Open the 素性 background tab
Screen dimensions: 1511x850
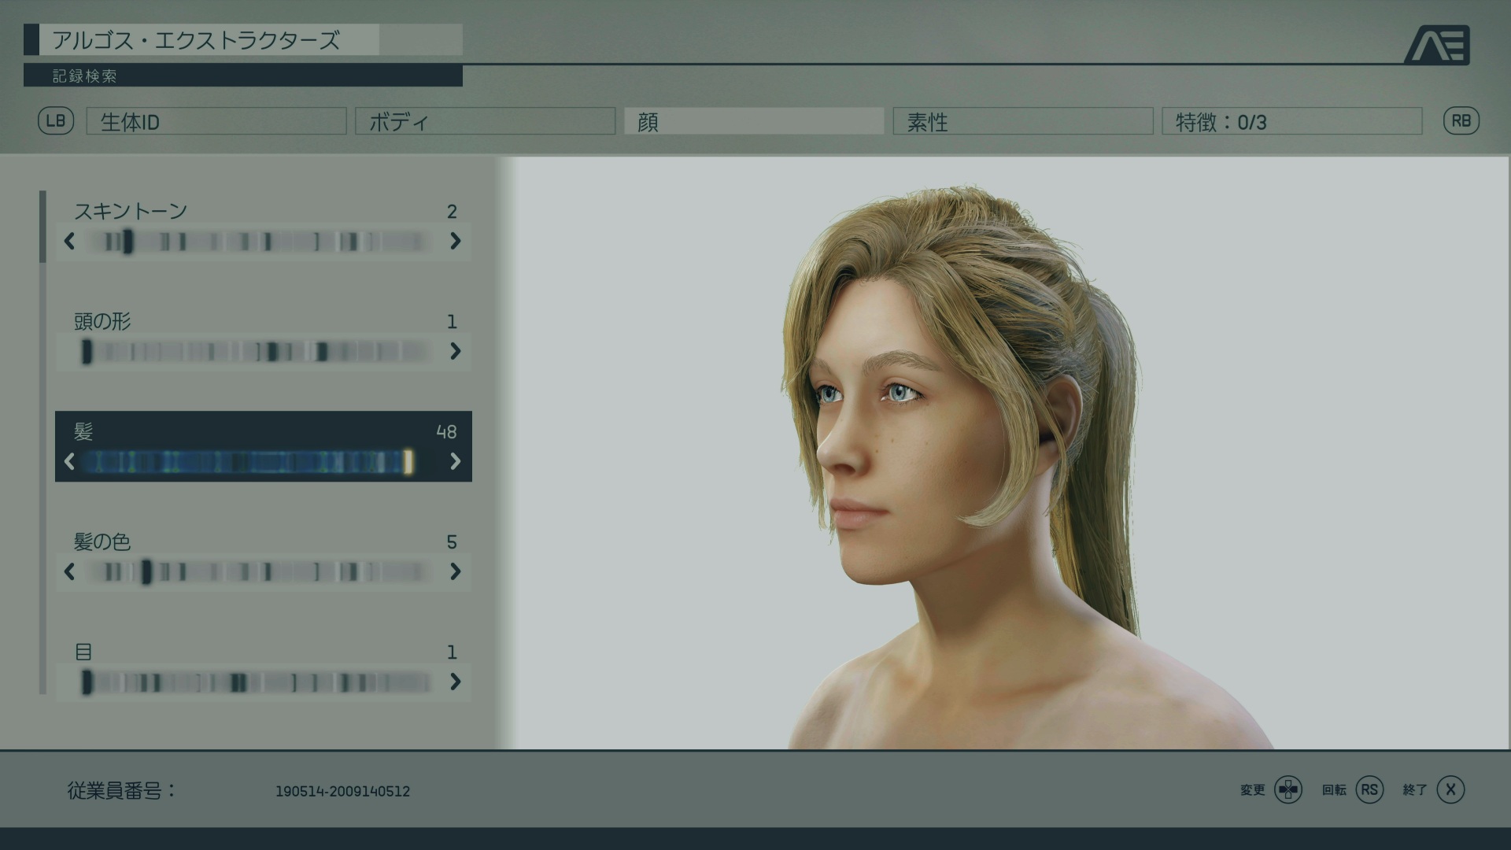[1022, 121]
